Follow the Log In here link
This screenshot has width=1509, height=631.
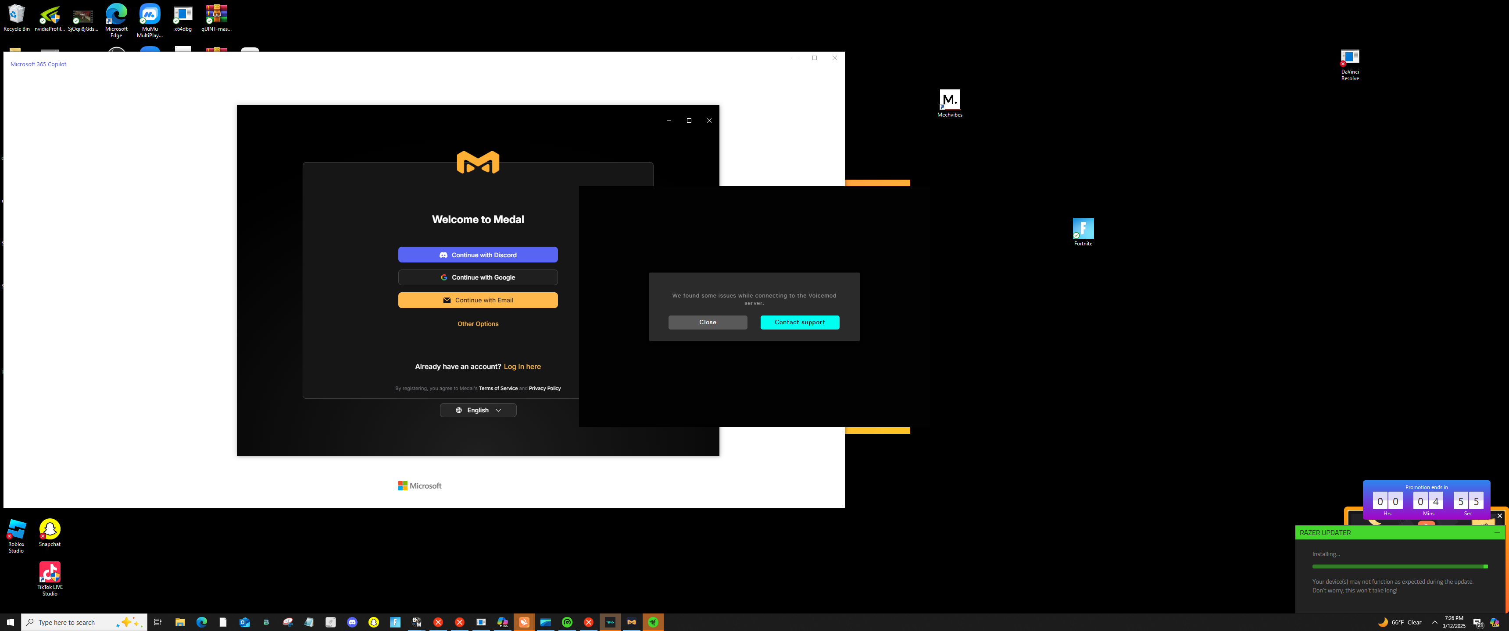coord(522,366)
